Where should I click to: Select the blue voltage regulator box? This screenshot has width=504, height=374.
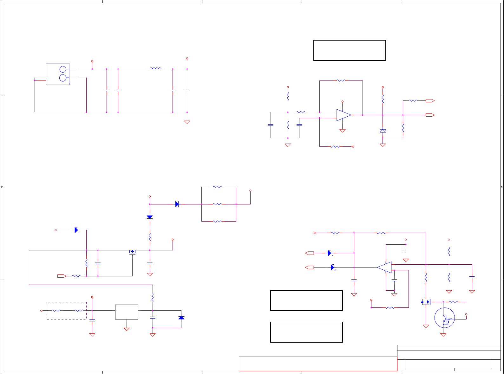(x=127, y=312)
